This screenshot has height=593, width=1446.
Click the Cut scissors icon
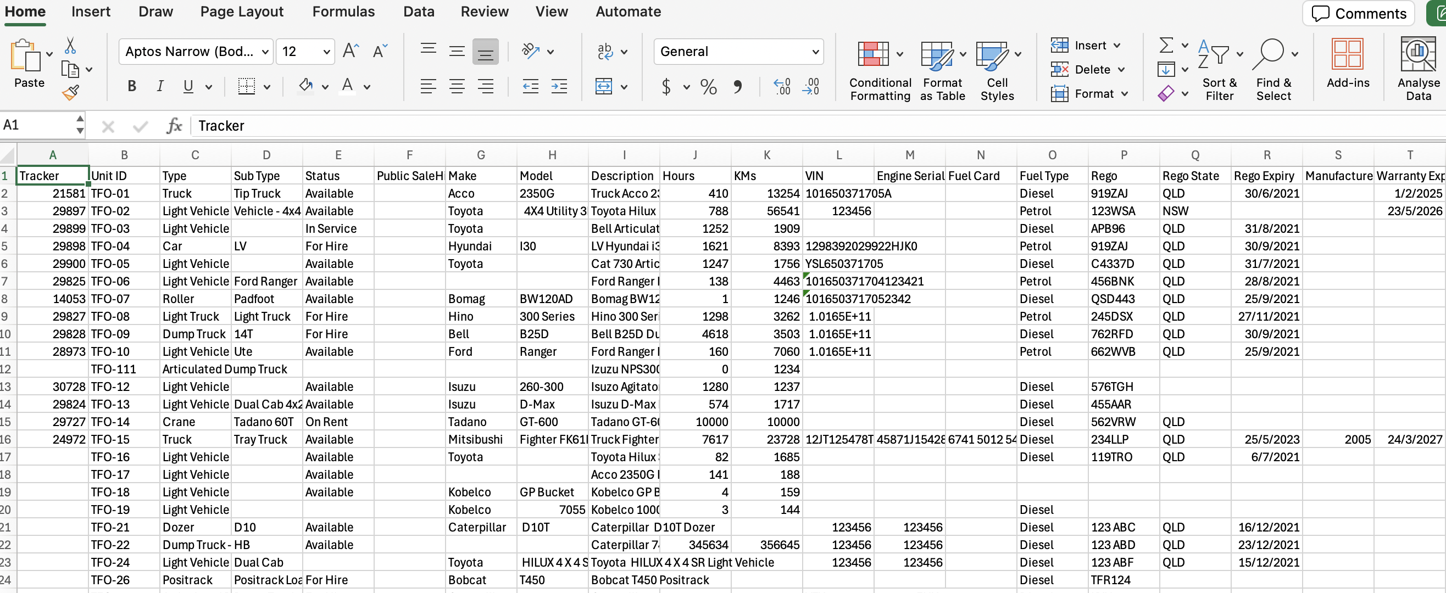pyautogui.click(x=70, y=45)
